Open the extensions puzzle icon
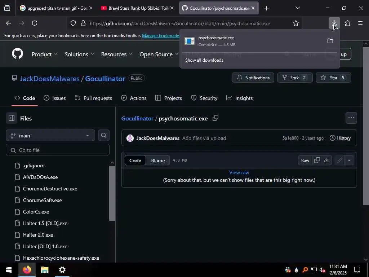This screenshot has width=369, height=277. pos(347,23)
